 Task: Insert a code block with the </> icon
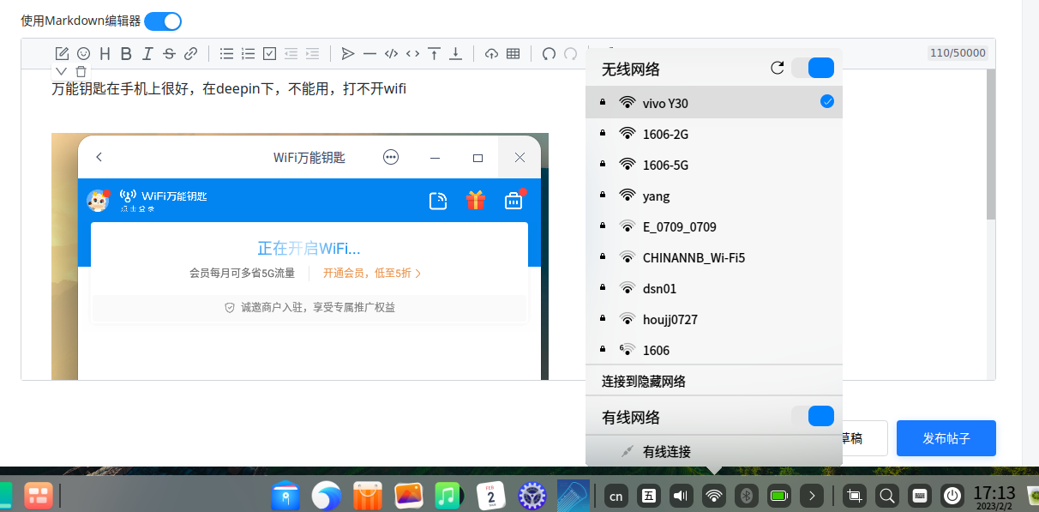pyautogui.click(x=391, y=53)
